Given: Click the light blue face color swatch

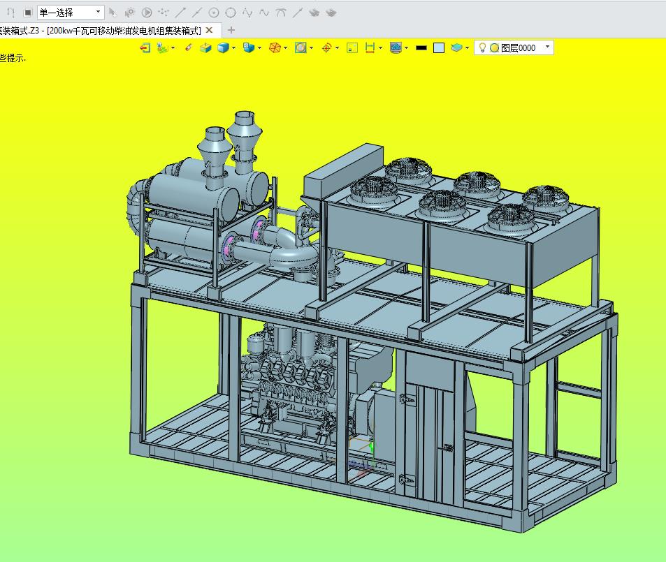Looking at the screenshot, I should tap(439, 48).
